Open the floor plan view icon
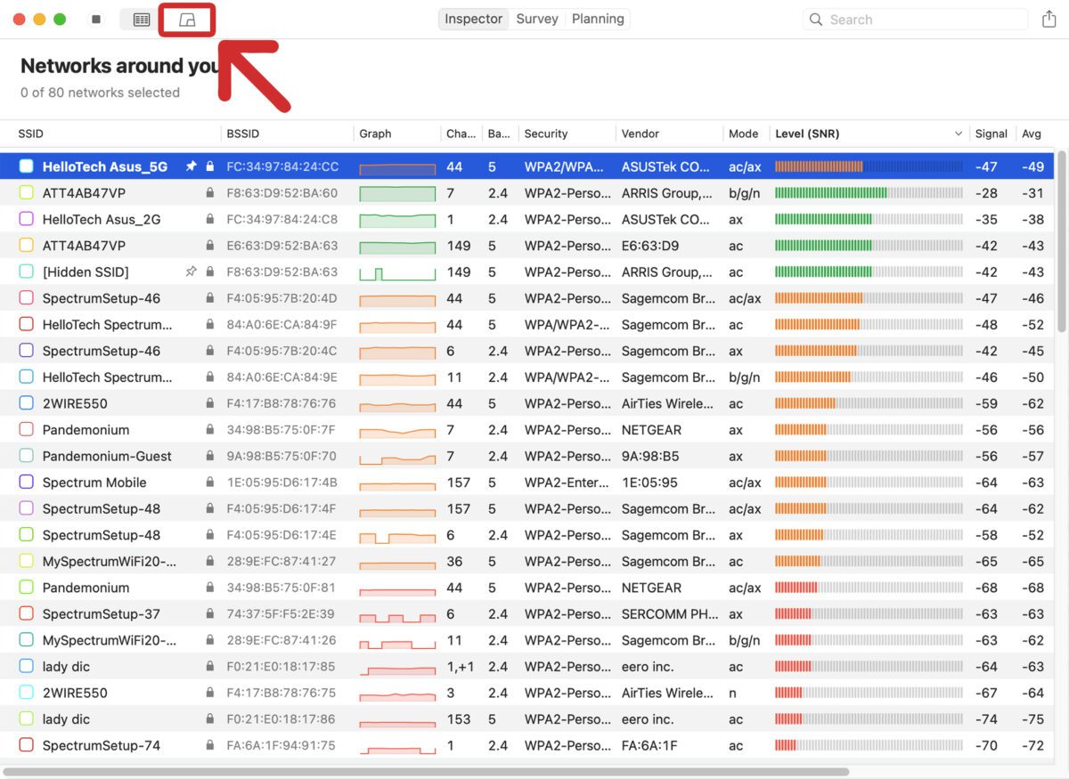Screen dimensions: 1069x779 (187, 20)
